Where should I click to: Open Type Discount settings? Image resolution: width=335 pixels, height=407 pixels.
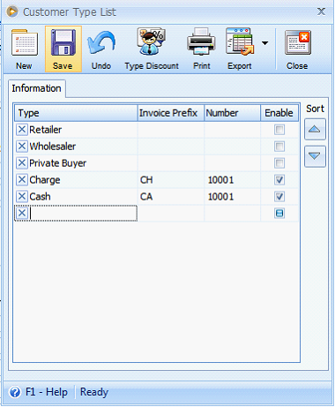coord(152,49)
